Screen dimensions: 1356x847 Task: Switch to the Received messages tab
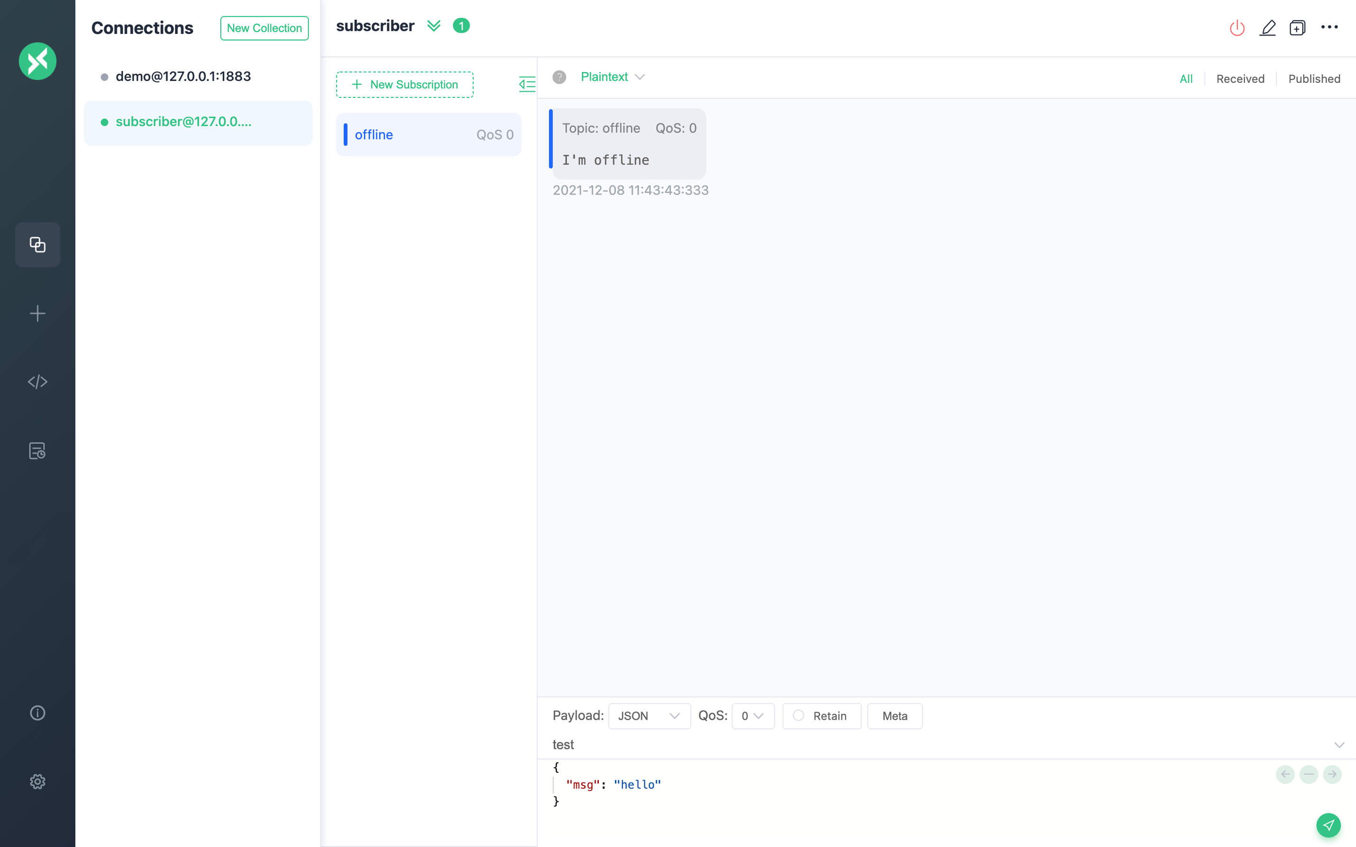click(x=1240, y=79)
